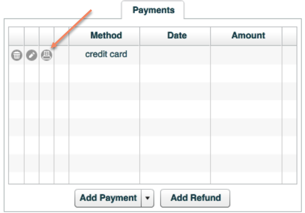The image size is (305, 213).
Task: Switch to the Payments tab
Action: [153, 10]
